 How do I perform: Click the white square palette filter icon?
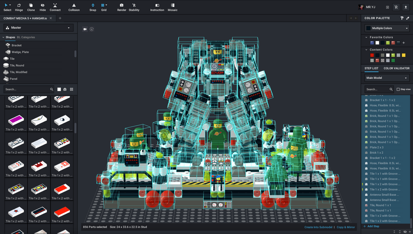(x=59, y=89)
